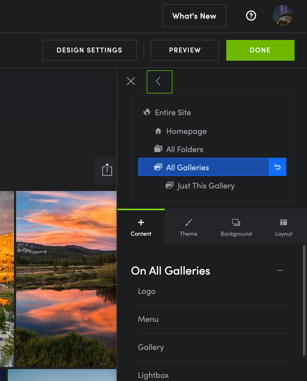Screen dimensions: 307x381
Task: Select Entire Site scope
Action: 173,113
